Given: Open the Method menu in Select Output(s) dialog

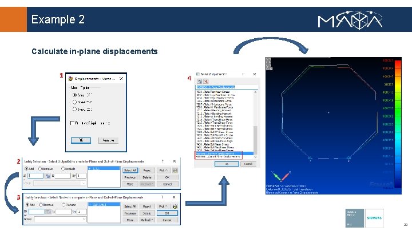Looking at the screenshot, I should tap(147, 184).
